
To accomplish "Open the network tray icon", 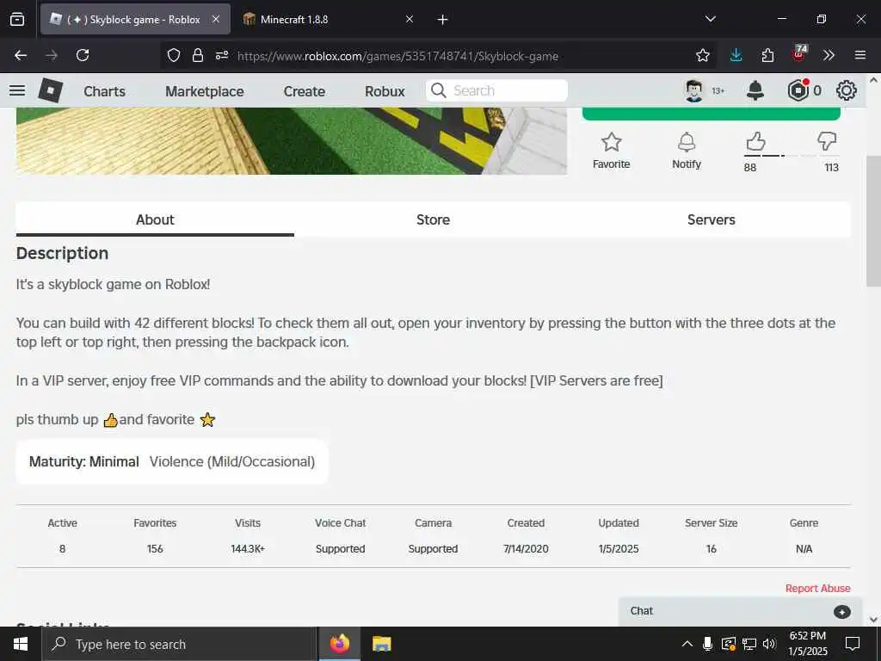I will click(749, 644).
